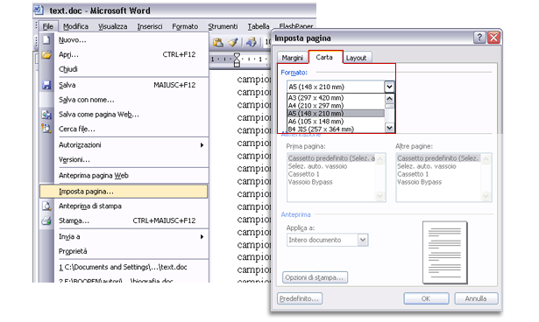Cancel dialog with Annulla button
Screen dimensions: 539x322
click(x=476, y=298)
